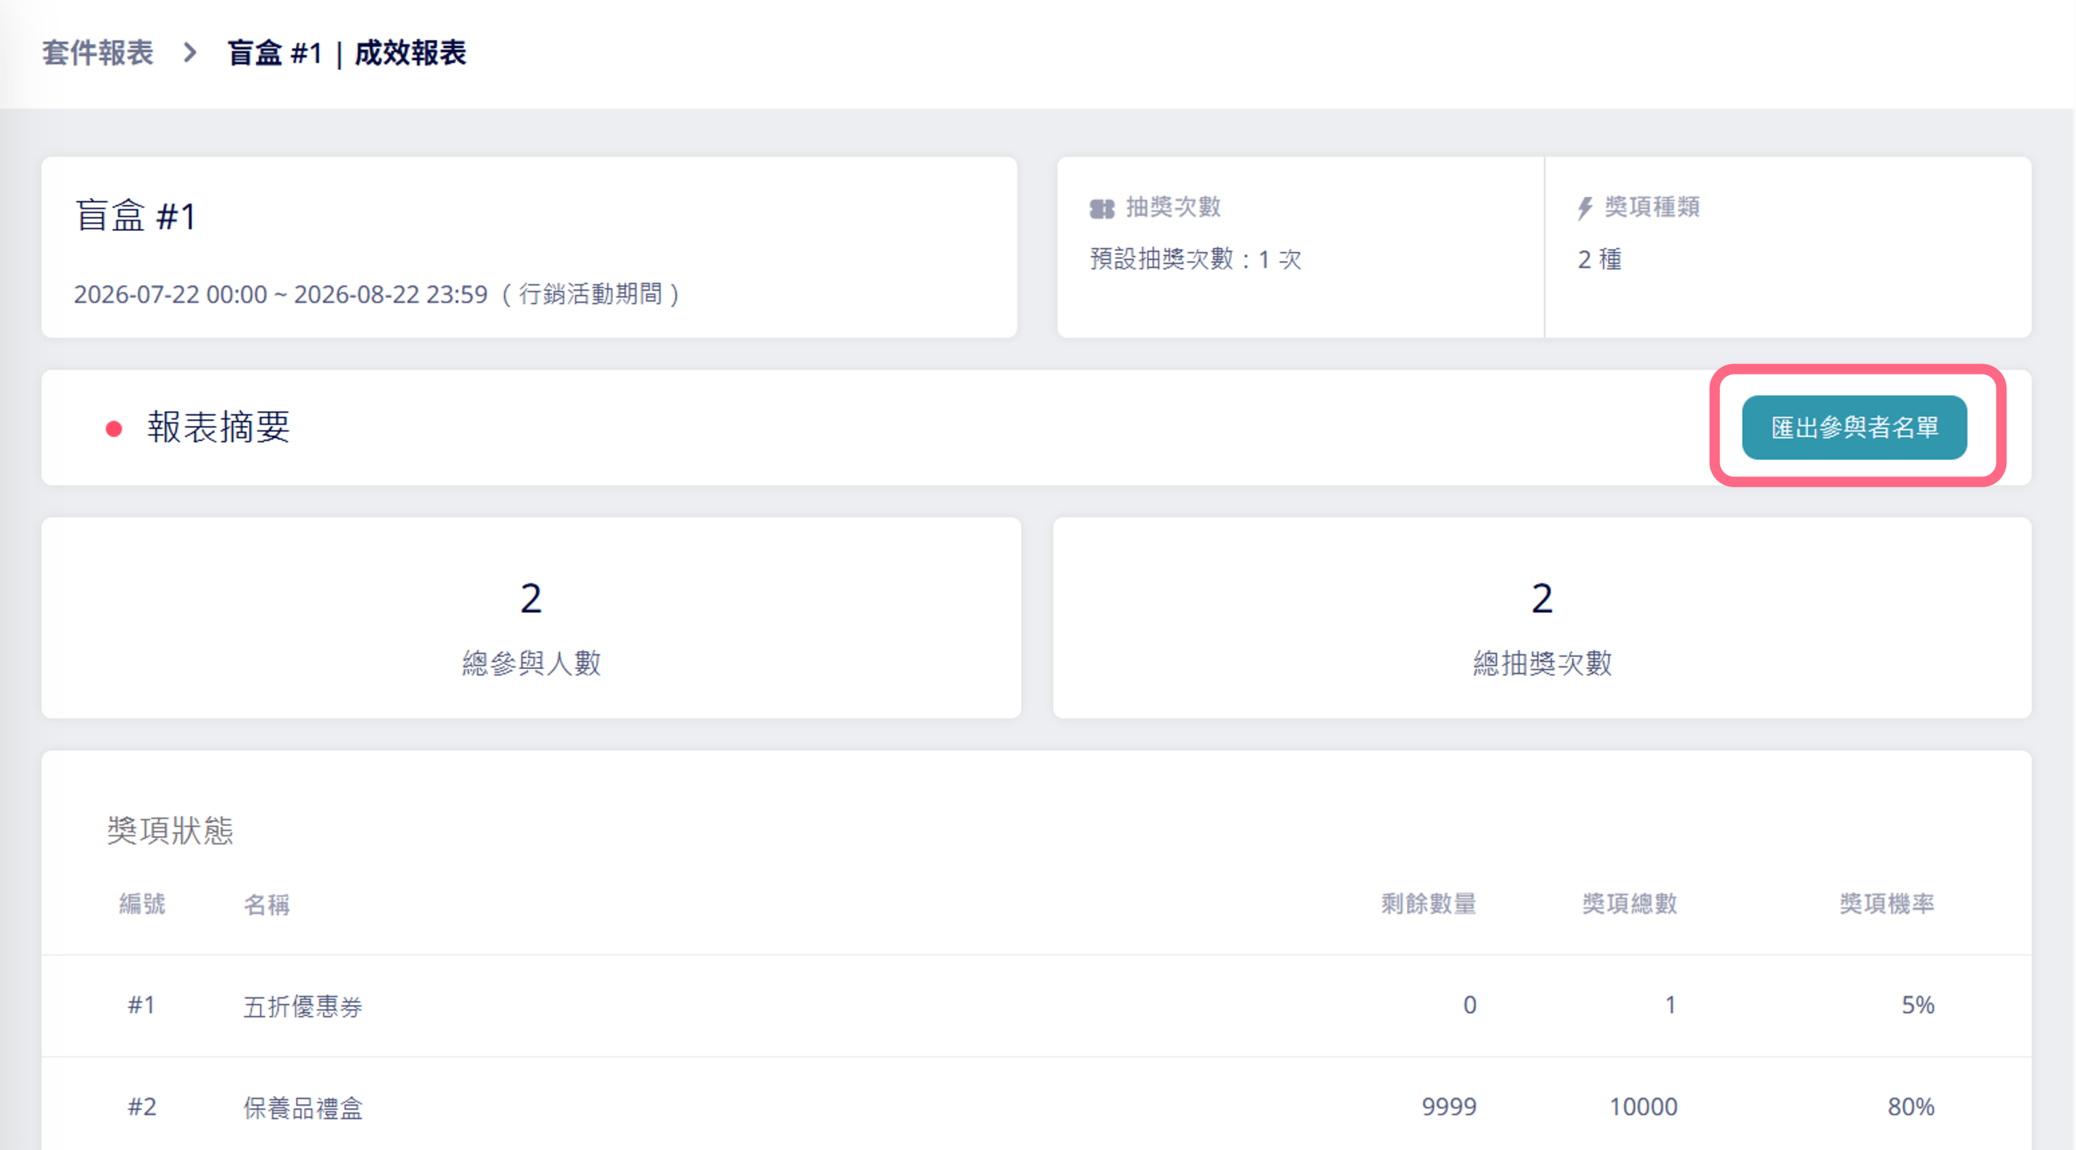
Task: Go back to 套件報表 breadcrumb link
Action: tap(97, 53)
